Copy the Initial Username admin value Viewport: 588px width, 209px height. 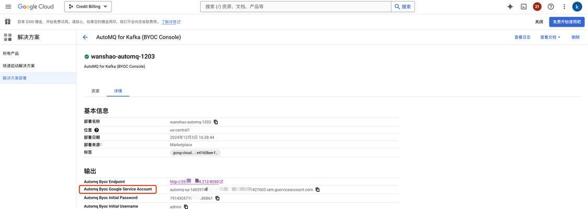pos(186,207)
